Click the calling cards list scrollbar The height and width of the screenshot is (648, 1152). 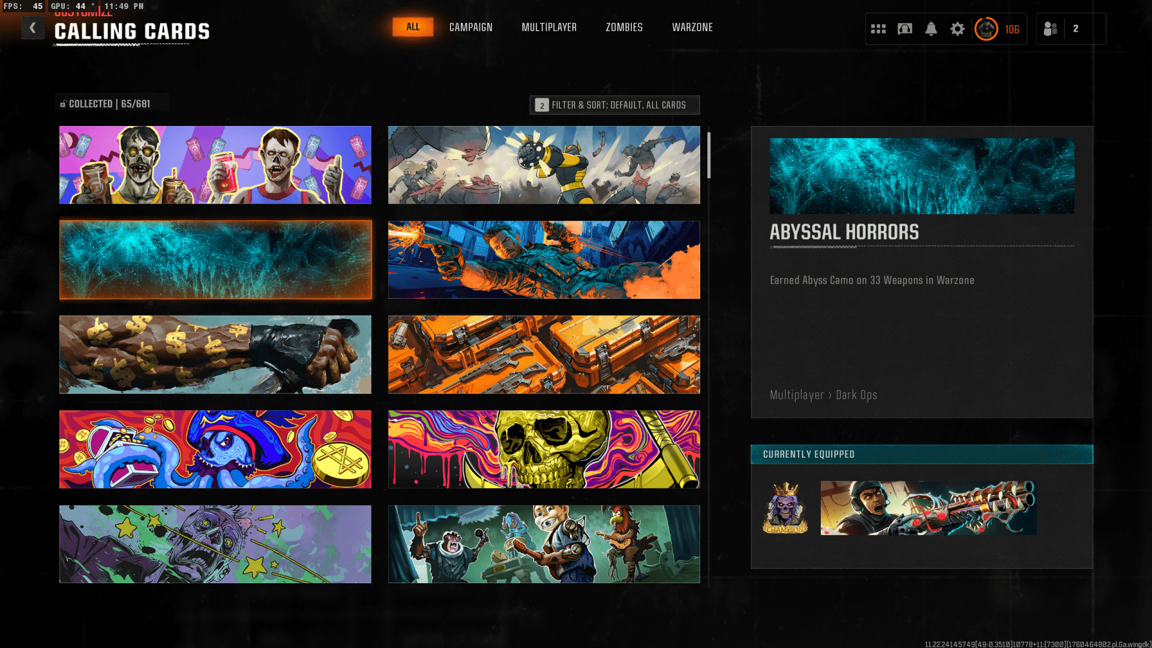click(709, 155)
